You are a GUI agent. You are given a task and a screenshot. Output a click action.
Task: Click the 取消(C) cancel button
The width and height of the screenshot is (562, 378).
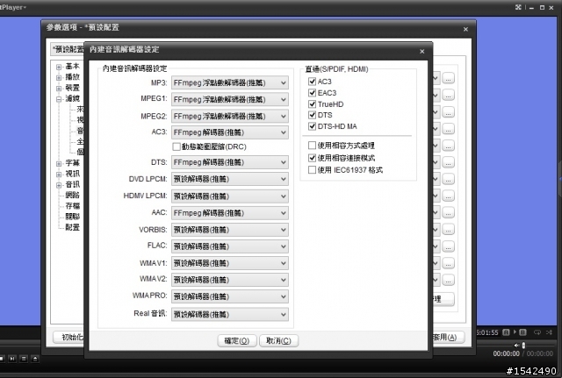[x=278, y=341]
